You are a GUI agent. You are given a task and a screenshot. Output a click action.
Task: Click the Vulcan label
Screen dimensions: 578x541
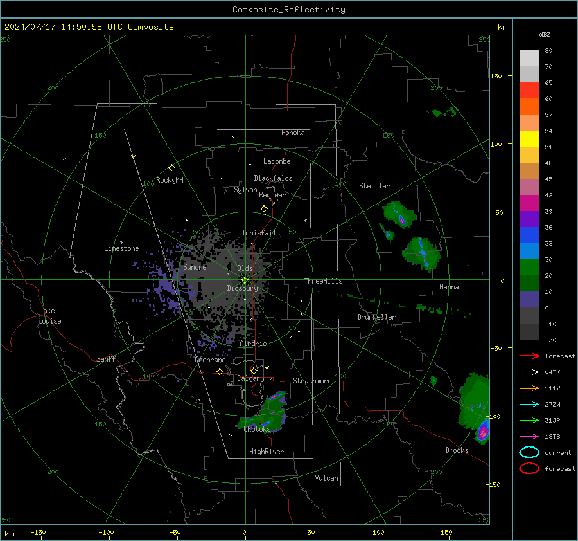click(x=327, y=478)
